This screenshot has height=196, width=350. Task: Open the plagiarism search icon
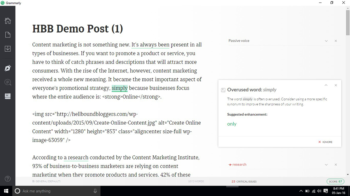pos(8,82)
